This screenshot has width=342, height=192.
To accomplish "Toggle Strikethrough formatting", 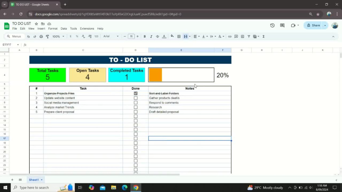I will click(x=157, y=36).
